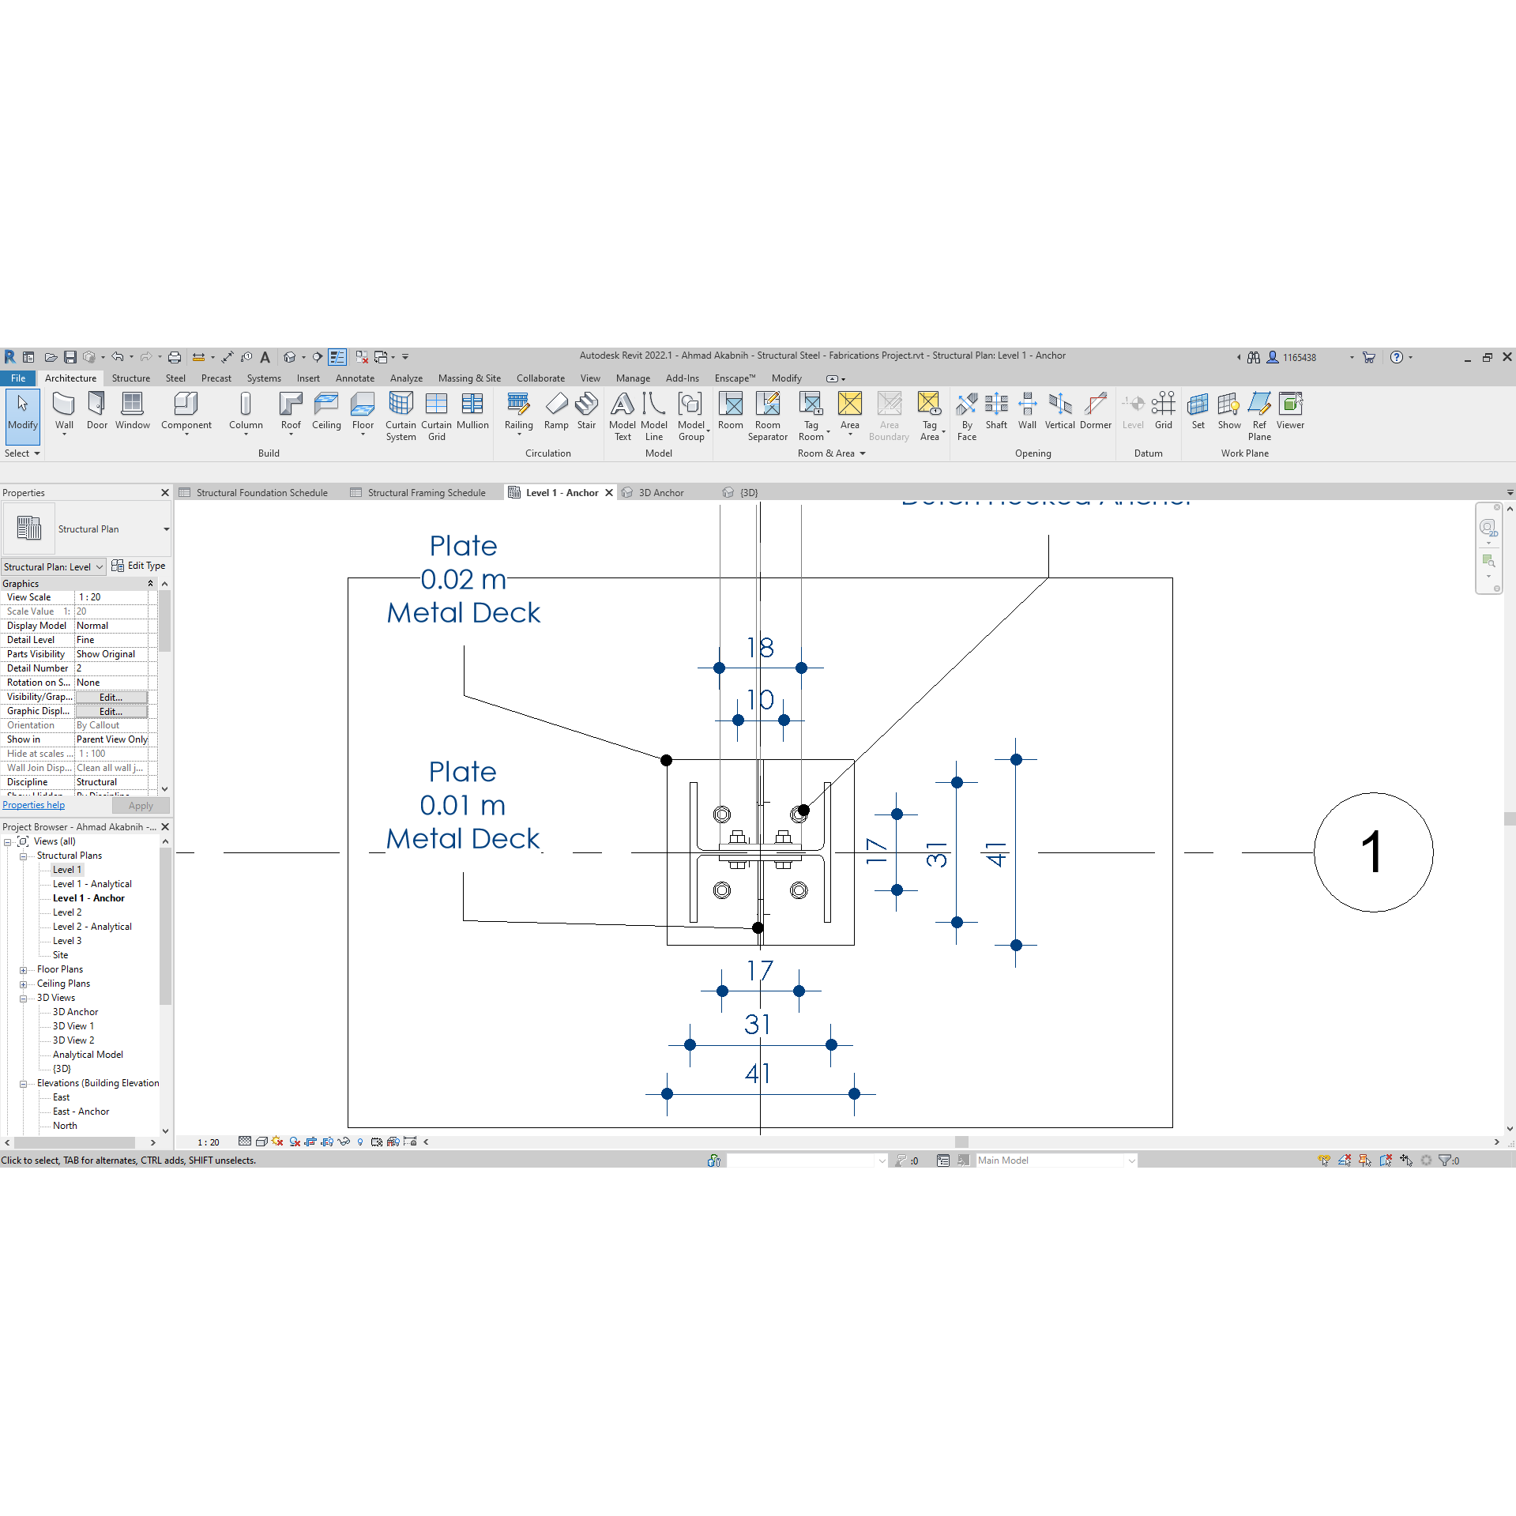Switch to the Structure ribbon tab

[130, 378]
